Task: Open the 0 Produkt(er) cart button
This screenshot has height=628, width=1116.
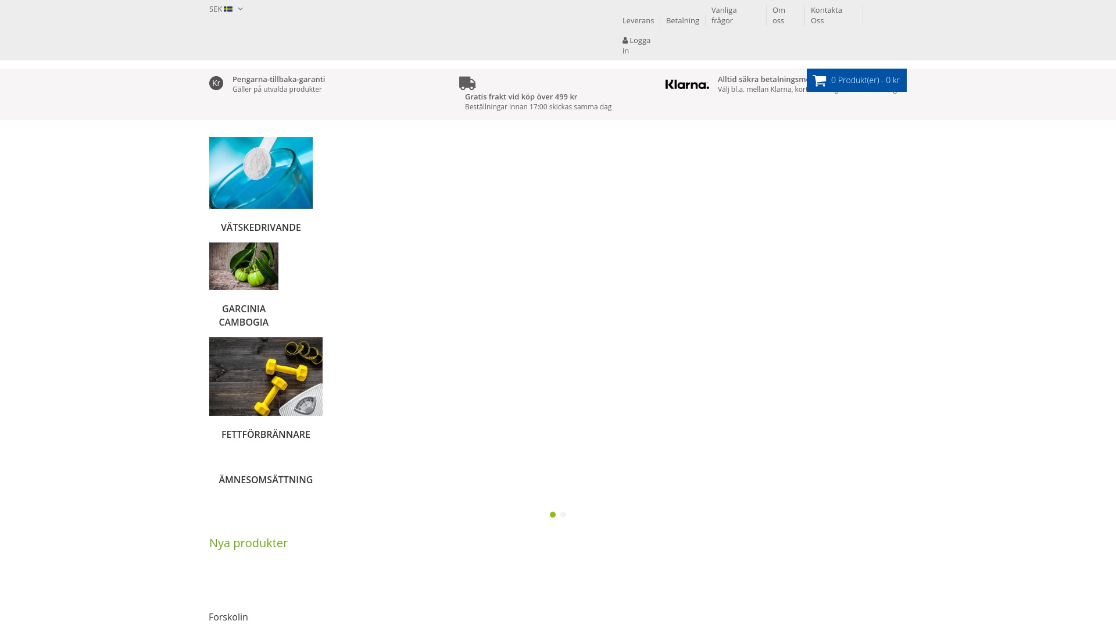Action: coord(865,80)
